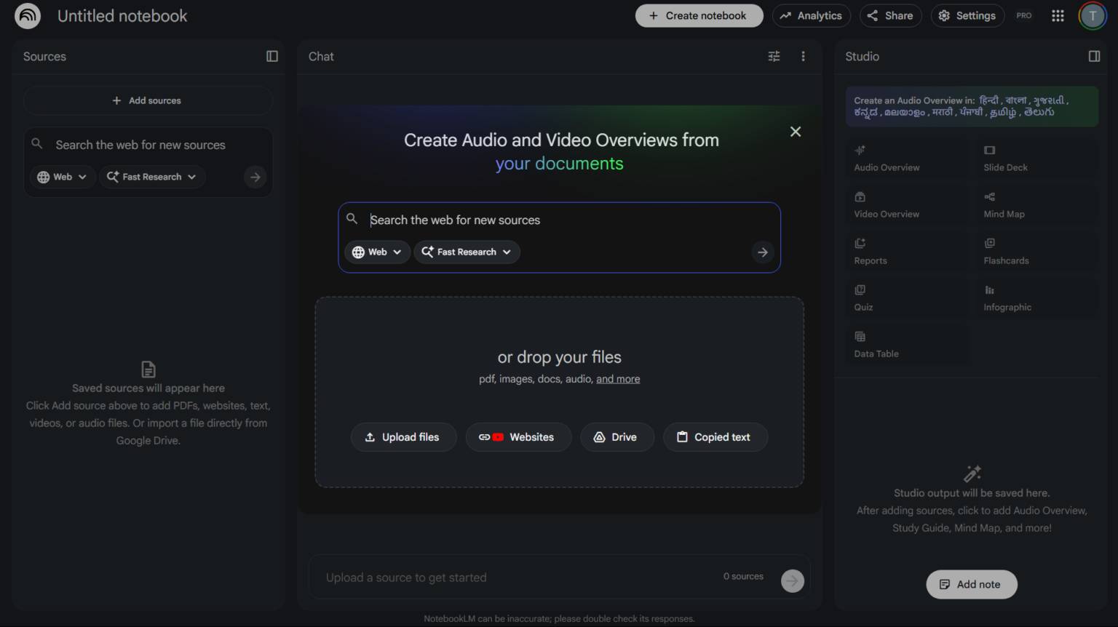The image size is (1118, 627).
Task: Create a Slide Deck
Action: pyautogui.click(x=1036, y=158)
